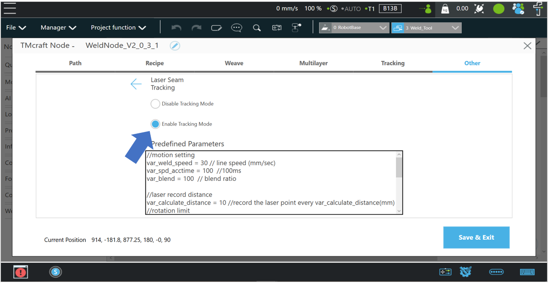
Task: Open the on-screen keyboard icon
Action: (x=527, y=272)
